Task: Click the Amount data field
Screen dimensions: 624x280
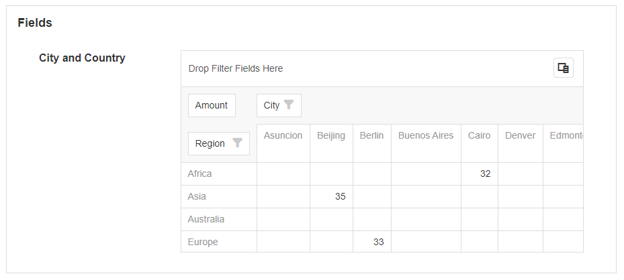Action: pos(212,105)
